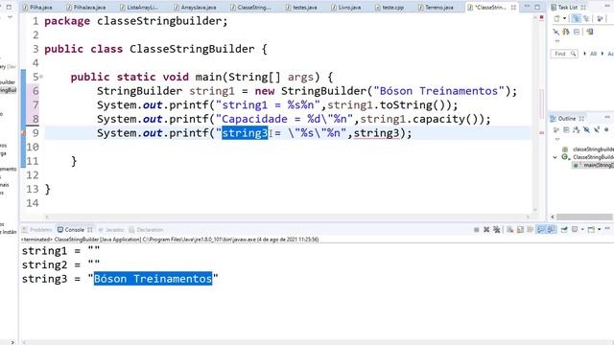Switch to the Javadoc tab
Image resolution: width=614 pixels, height=345 pixels.
[x=111, y=230]
